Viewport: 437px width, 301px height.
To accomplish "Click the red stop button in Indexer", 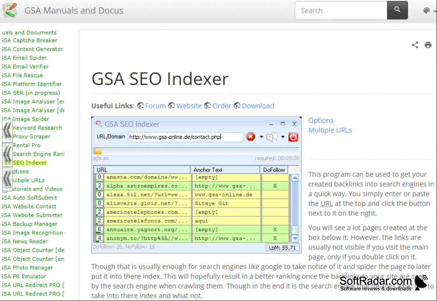I will 251,137.
